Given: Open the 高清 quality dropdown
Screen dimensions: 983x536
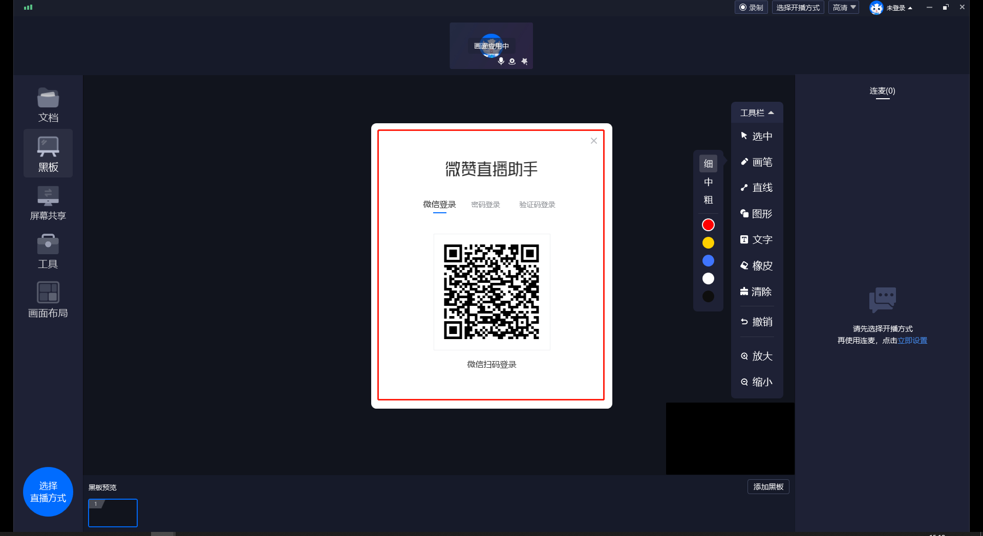Looking at the screenshot, I should coord(844,8).
